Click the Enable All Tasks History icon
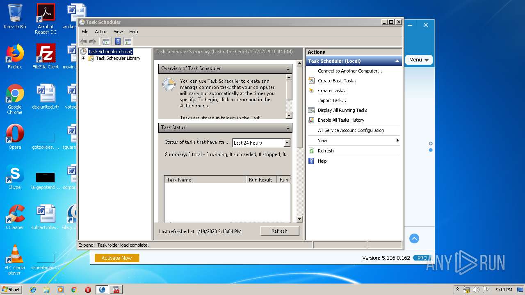The image size is (525, 295). click(312, 120)
